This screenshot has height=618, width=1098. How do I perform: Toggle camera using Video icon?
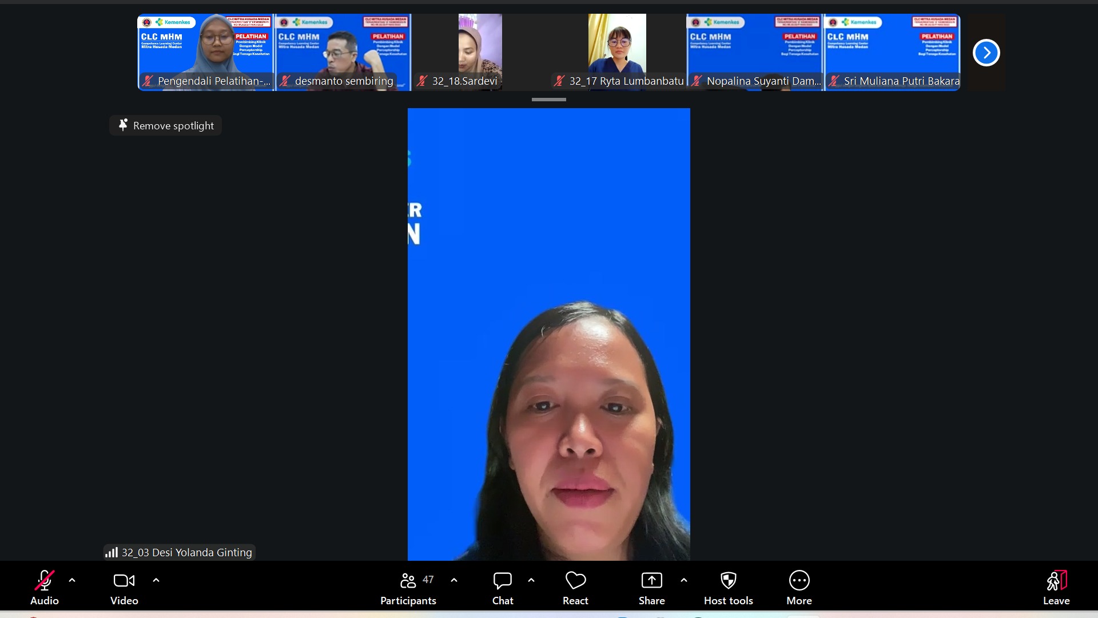pos(124,581)
